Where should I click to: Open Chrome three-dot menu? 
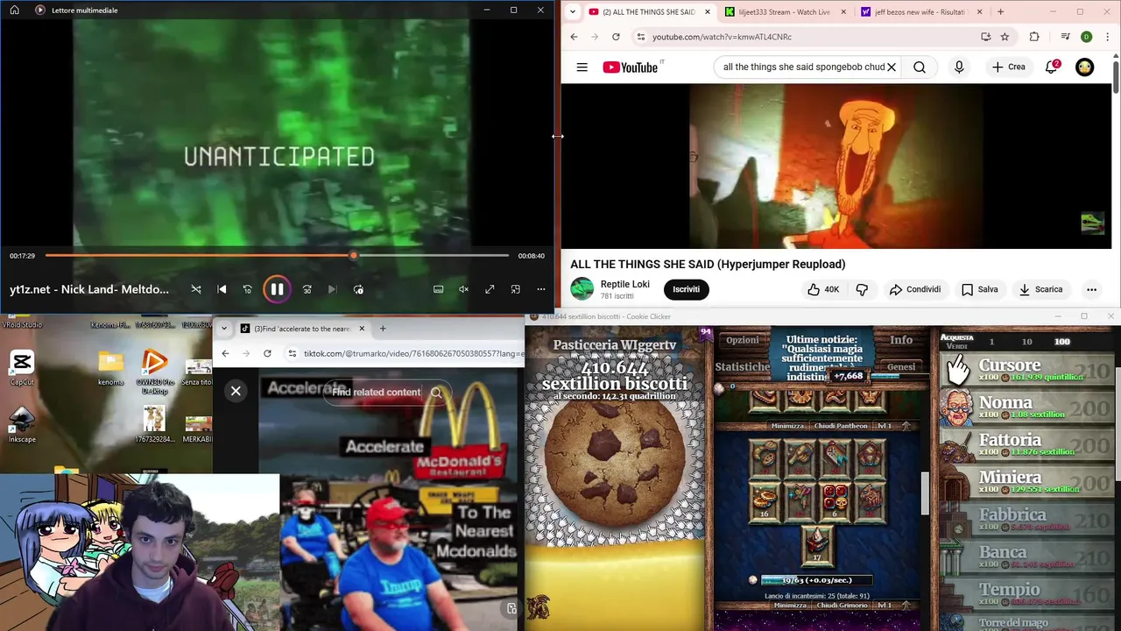coord(1108,37)
